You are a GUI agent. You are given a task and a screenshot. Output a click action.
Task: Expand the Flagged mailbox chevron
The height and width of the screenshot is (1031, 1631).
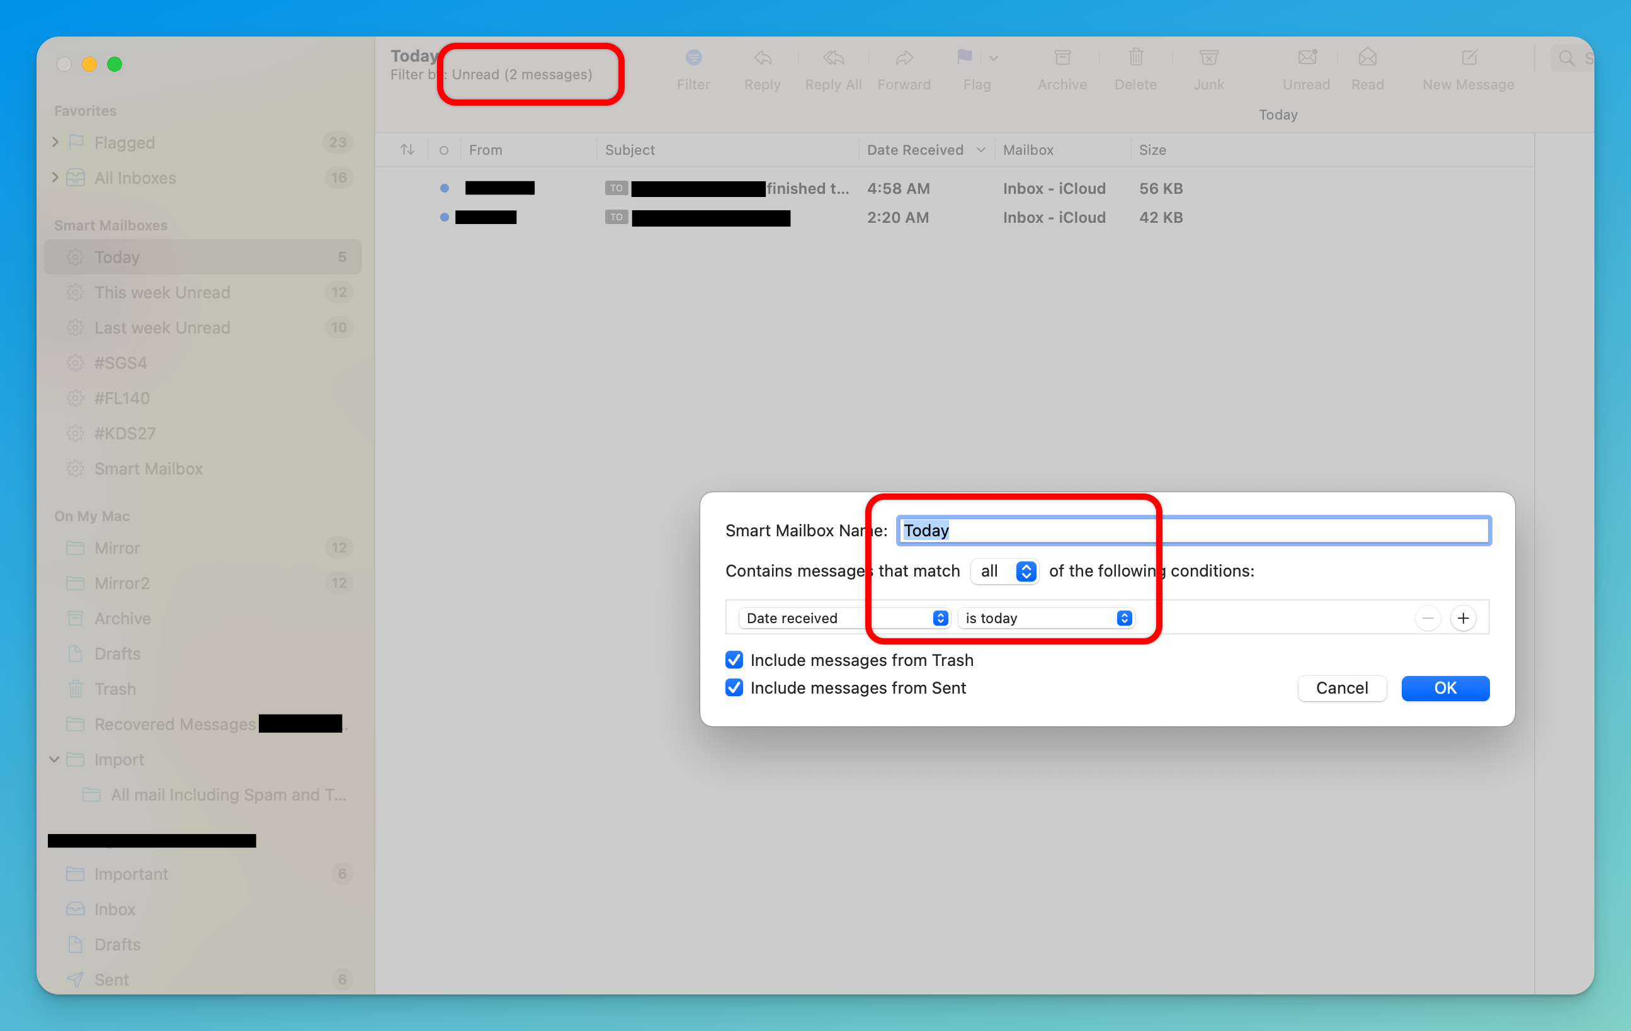[55, 142]
